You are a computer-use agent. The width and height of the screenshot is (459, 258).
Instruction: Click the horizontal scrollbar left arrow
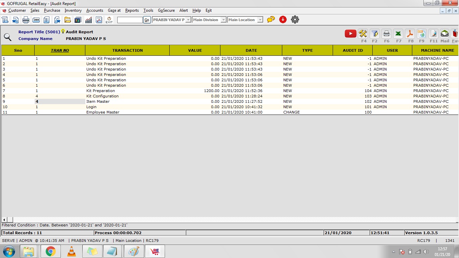4,220
